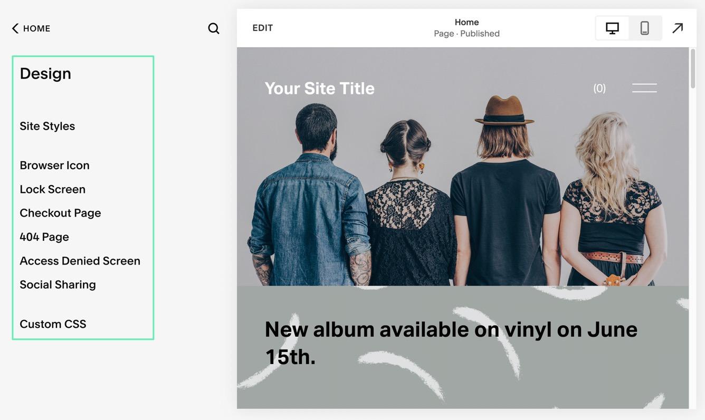Viewport: 705px width, 420px height.
Task: Click the cart (0) indicator
Action: pos(599,89)
